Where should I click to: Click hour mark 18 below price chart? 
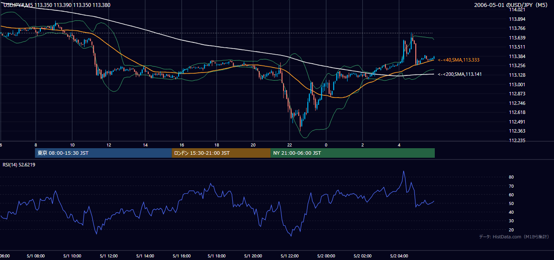click(218, 145)
